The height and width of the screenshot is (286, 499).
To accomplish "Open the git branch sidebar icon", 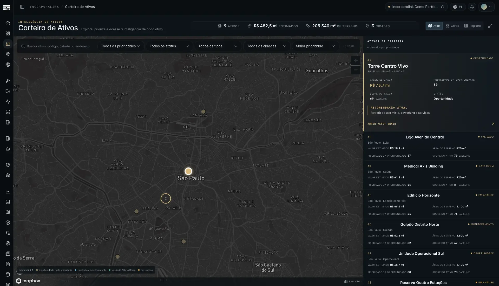I will [8, 233].
